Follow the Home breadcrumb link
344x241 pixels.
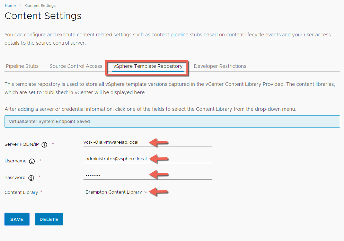(x=10, y=6)
